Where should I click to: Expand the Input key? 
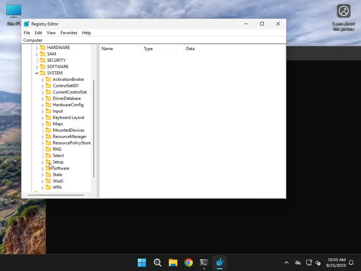[42, 112]
